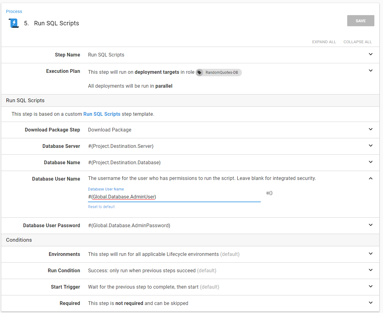Open the Process breadcrumb link

[14, 11]
